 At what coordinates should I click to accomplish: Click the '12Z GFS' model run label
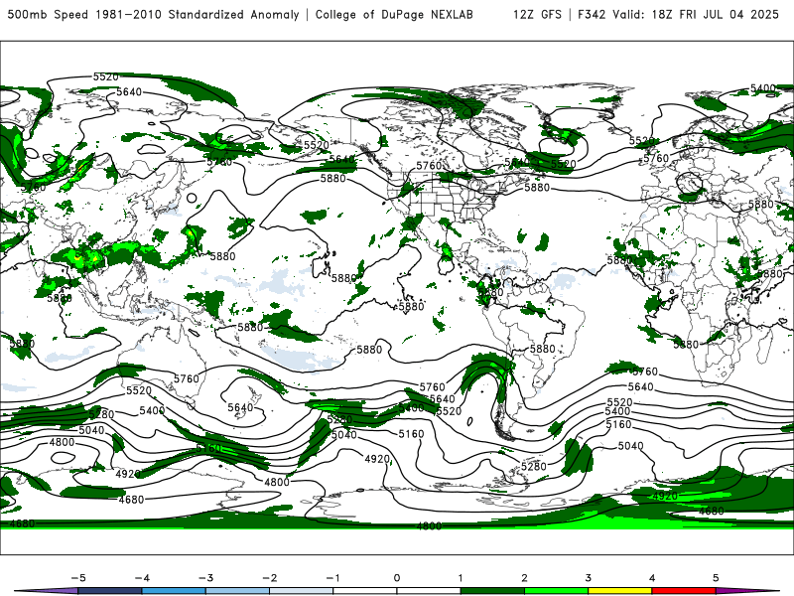[x=537, y=14]
